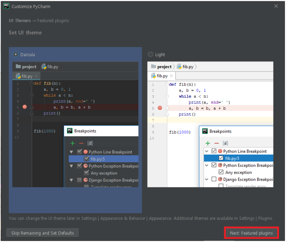This screenshot has height=242, width=286.
Task: Collapse Django Exception Breakpoint node in Light preview
Action: 206,179
